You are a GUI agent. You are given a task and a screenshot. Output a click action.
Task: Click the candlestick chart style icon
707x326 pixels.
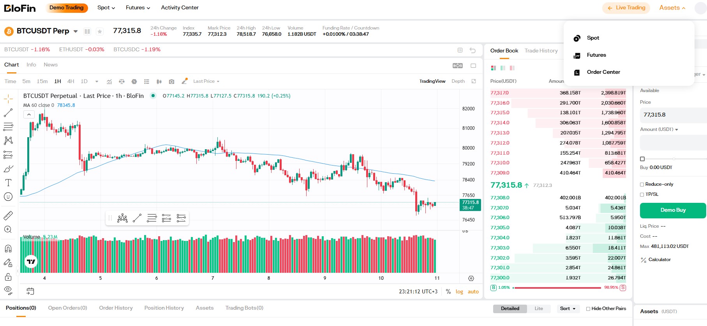[x=159, y=82]
